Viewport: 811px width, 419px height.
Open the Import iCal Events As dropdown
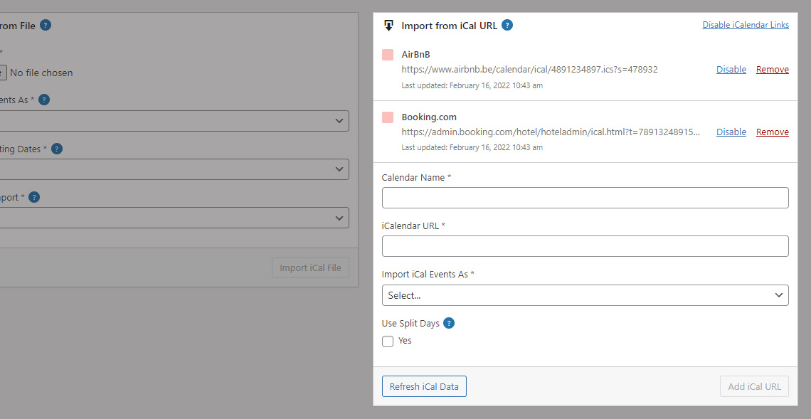(x=585, y=295)
